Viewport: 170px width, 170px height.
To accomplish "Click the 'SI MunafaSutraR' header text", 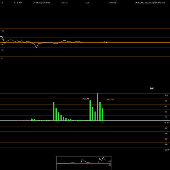I will [x=42, y=3].
